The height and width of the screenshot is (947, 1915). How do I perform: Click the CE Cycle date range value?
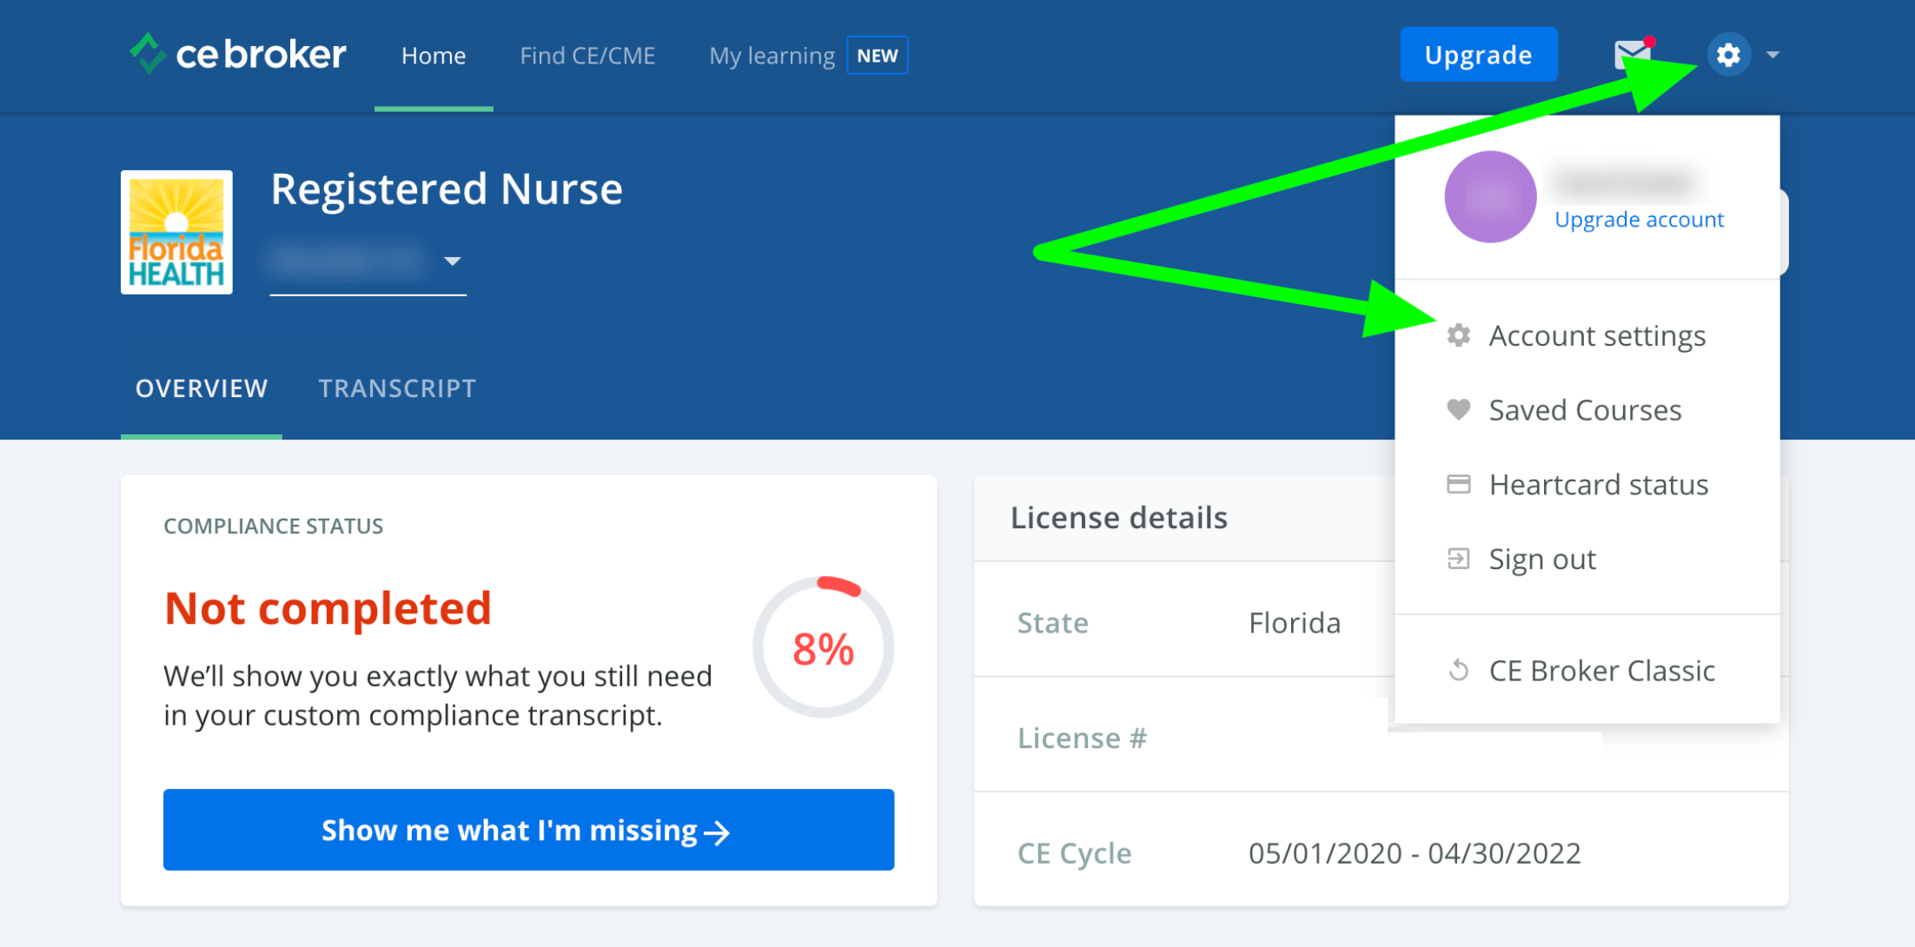1415,853
